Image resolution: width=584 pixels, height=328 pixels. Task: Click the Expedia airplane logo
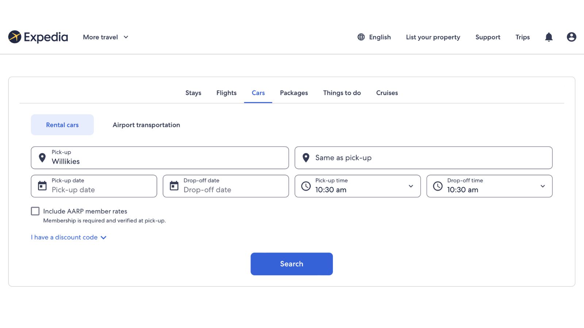[15, 36]
